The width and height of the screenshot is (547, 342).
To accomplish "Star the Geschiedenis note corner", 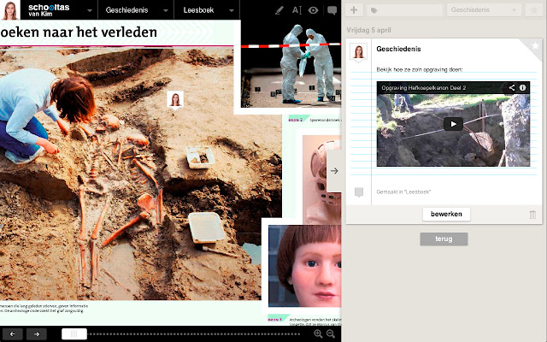I will [535, 45].
